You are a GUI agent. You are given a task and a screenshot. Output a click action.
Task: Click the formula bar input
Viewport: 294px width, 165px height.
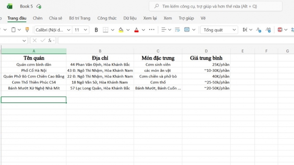tap(176, 40)
